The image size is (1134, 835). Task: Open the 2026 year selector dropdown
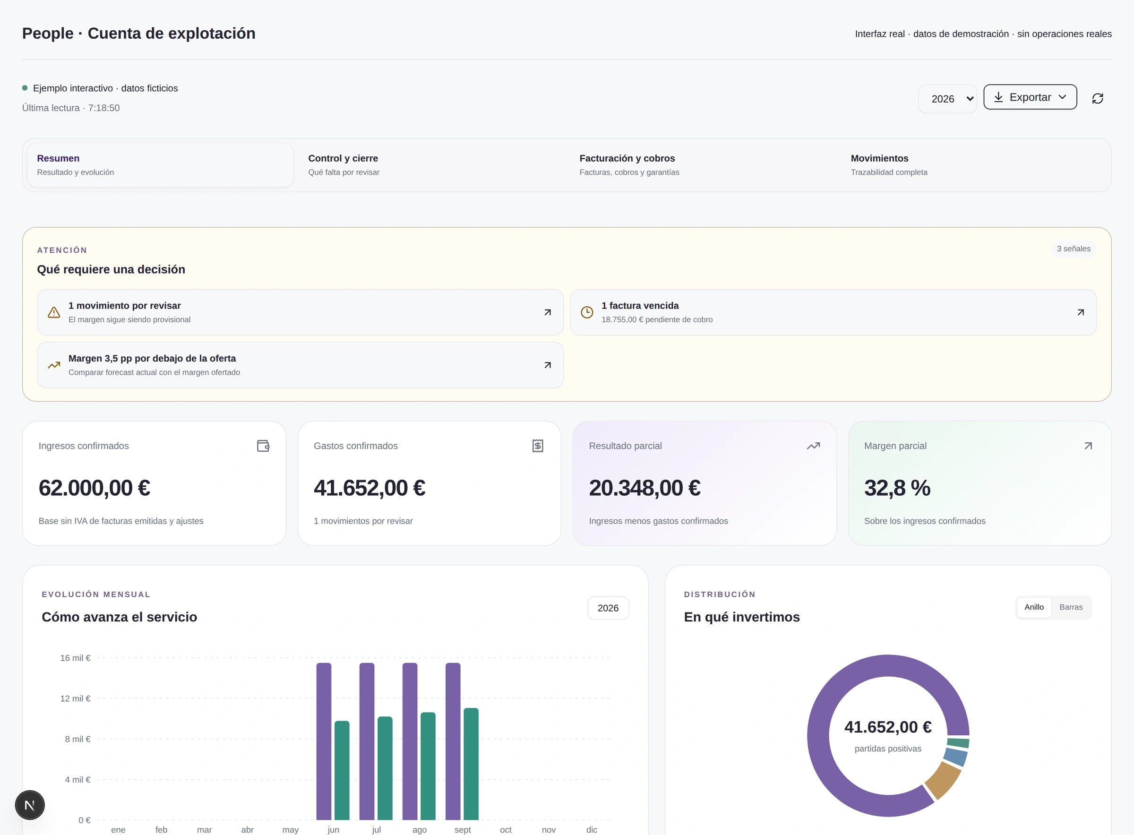point(947,99)
